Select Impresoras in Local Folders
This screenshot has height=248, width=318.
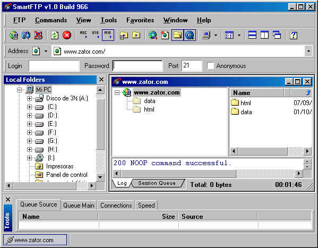tap(60, 166)
